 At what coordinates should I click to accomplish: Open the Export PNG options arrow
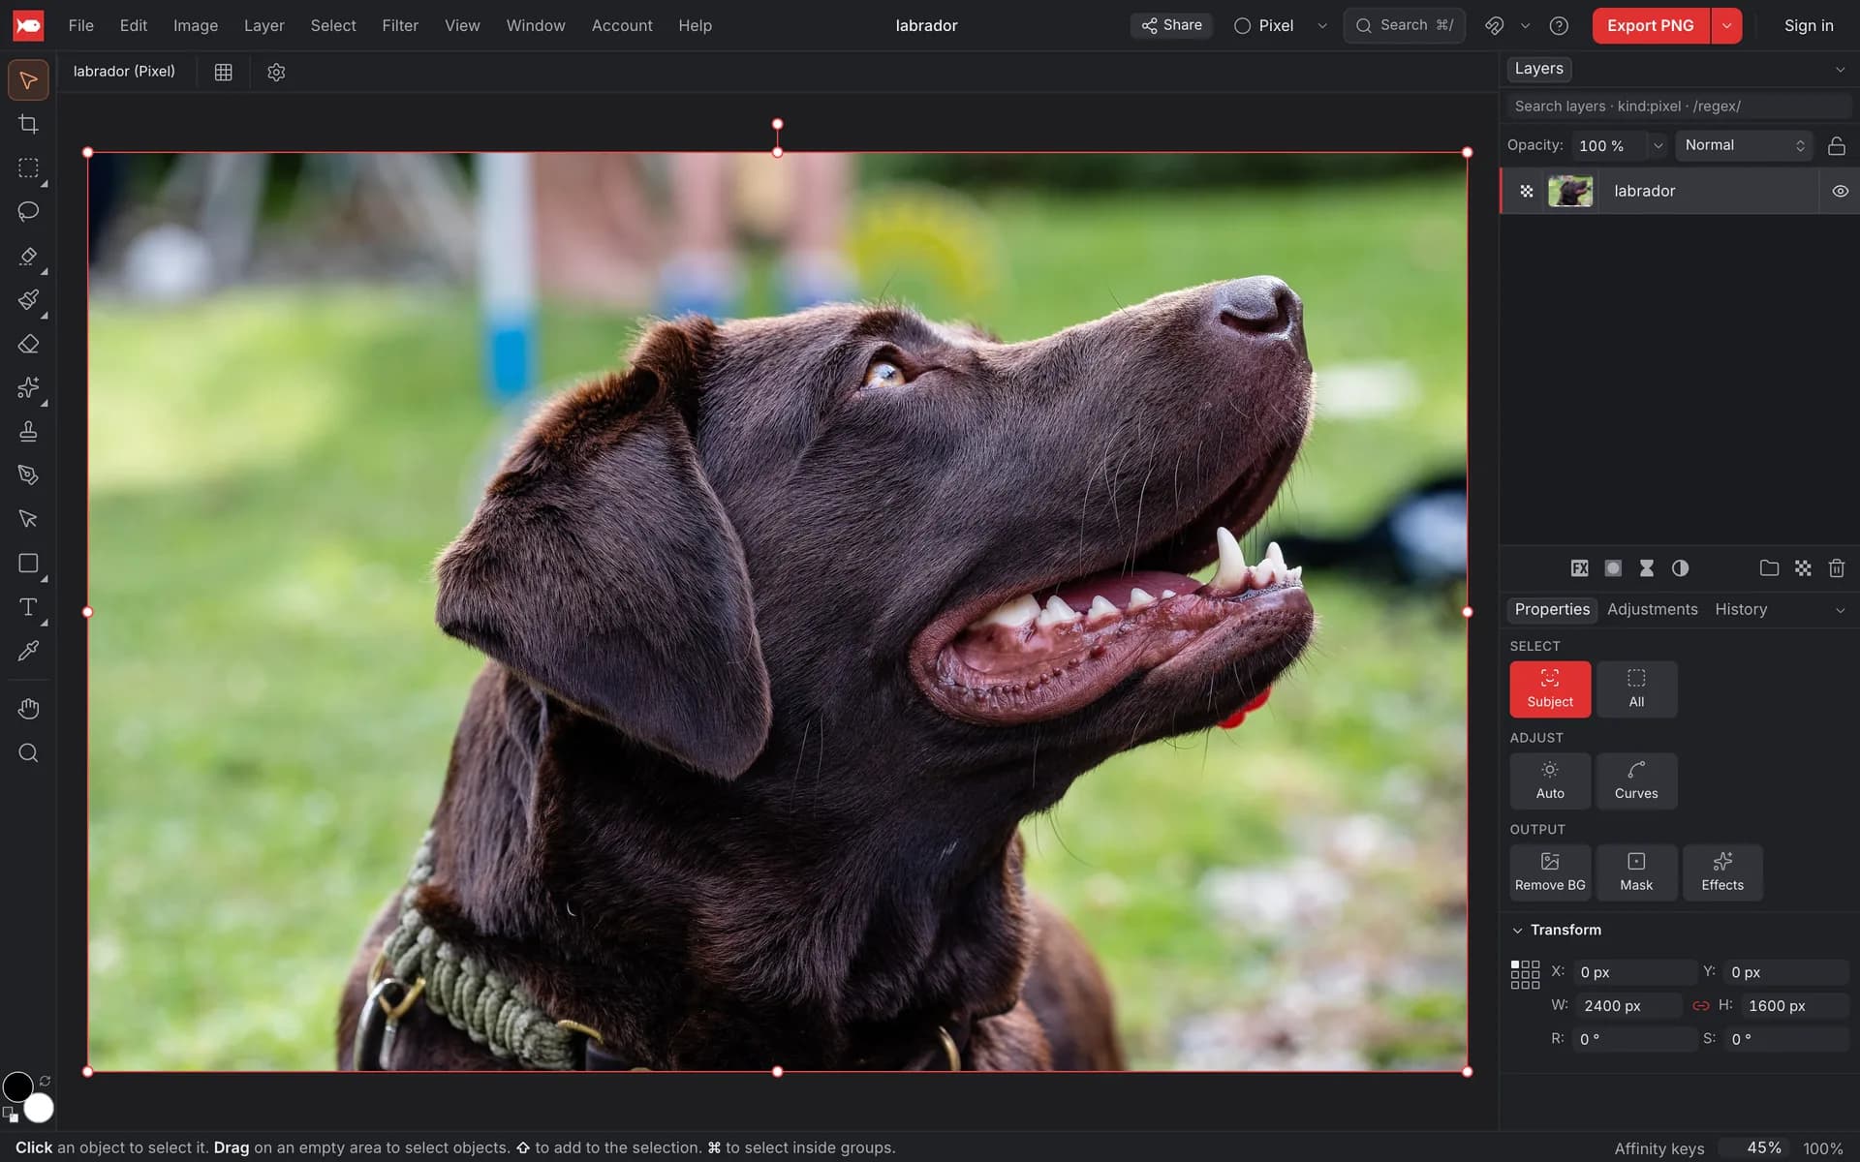coord(1726,26)
